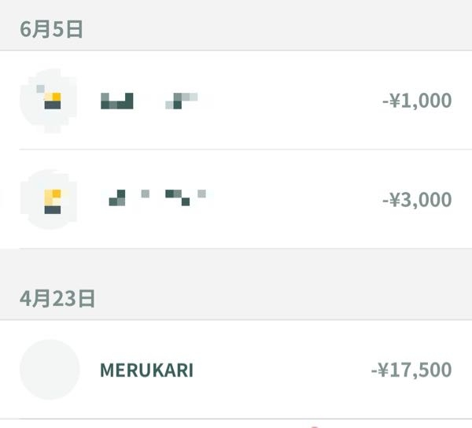This screenshot has height=428, width=472.
Task: Select the -¥1,000 amount
Action: [417, 101]
